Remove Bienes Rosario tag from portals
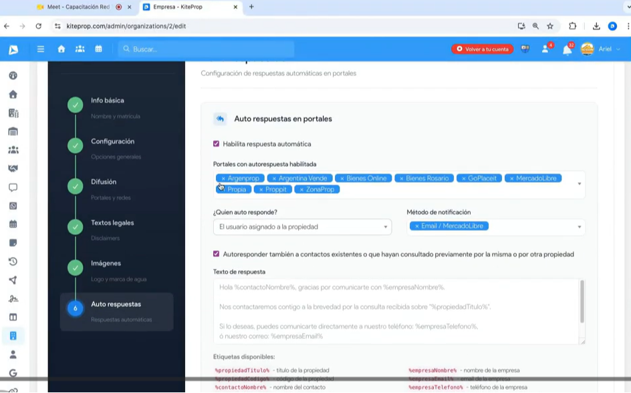631x393 pixels. click(x=402, y=178)
